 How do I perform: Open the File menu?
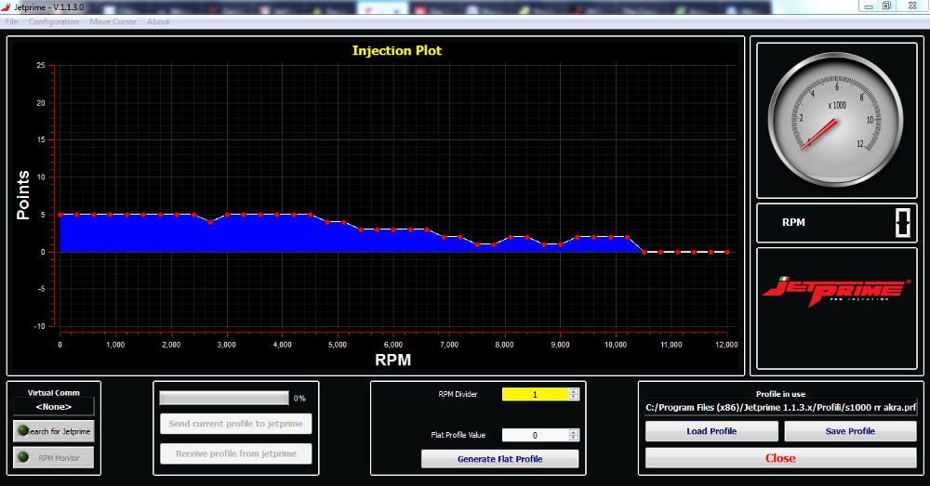pos(12,21)
